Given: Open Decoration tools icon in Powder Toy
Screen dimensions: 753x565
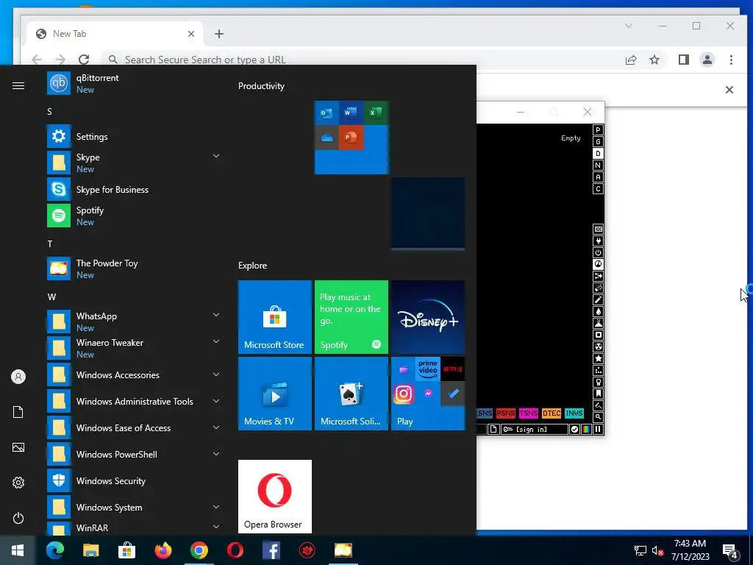Looking at the screenshot, I should [598, 405].
